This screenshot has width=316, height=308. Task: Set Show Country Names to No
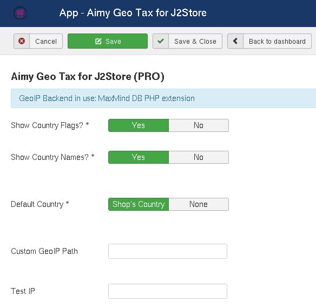coord(199,157)
